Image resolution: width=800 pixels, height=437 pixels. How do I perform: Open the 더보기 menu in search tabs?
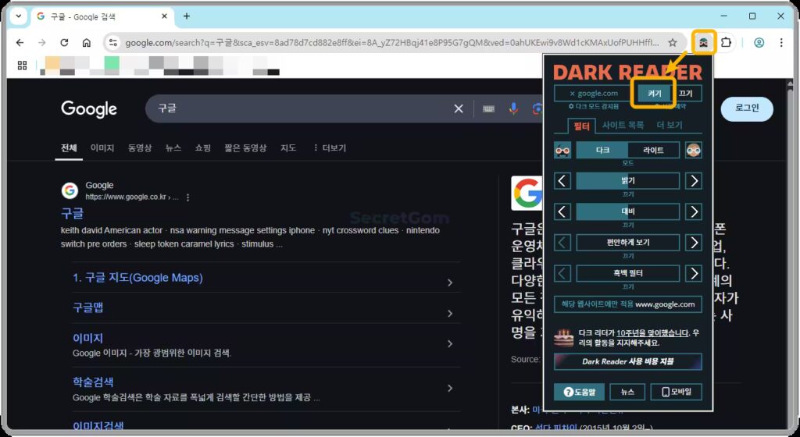coord(329,148)
